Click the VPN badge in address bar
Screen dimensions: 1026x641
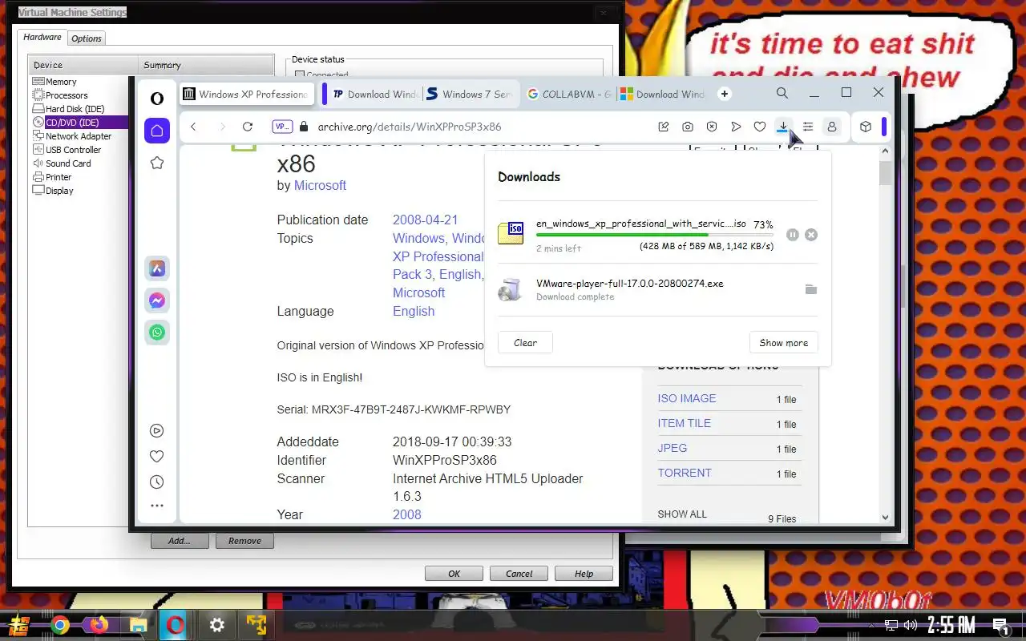click(282, 127)
